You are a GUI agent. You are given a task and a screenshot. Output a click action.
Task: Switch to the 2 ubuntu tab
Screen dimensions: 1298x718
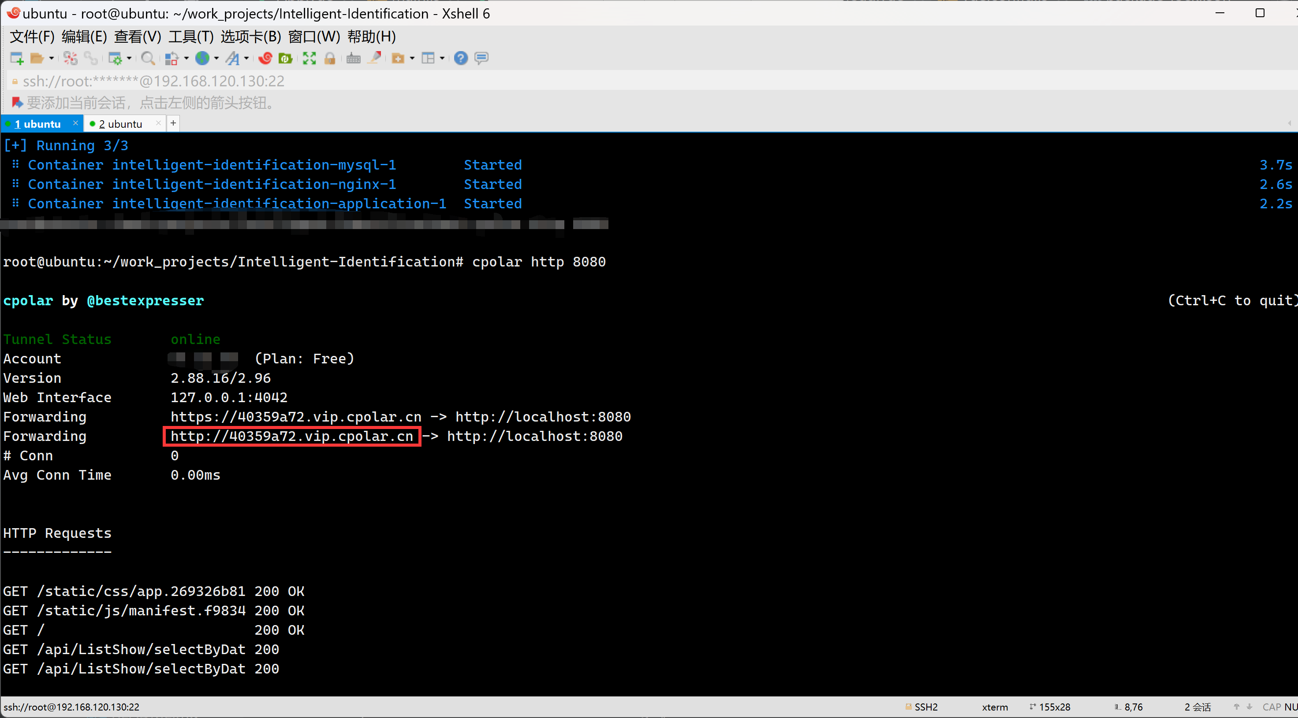pos(121,124)
